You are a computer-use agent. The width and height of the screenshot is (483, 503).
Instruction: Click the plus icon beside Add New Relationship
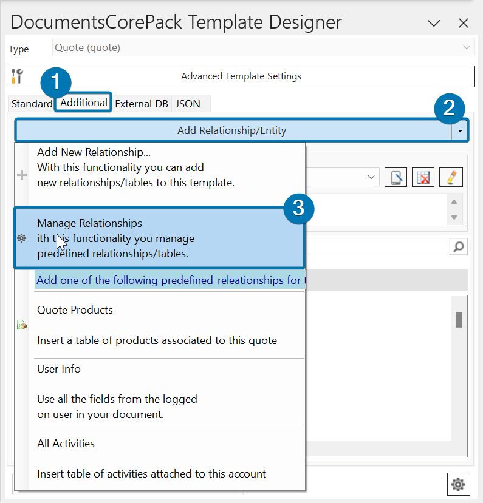click(22, 174)
